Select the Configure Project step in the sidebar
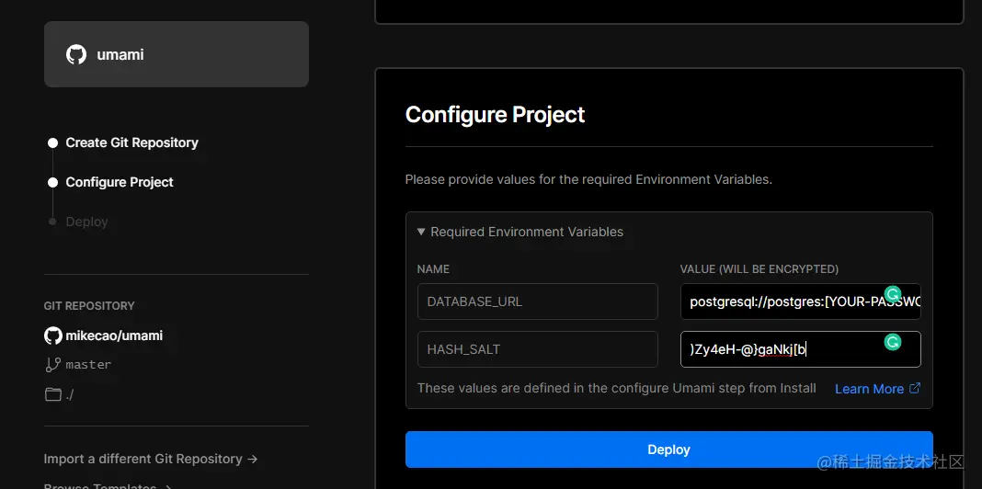 click(x=120, y=182)
